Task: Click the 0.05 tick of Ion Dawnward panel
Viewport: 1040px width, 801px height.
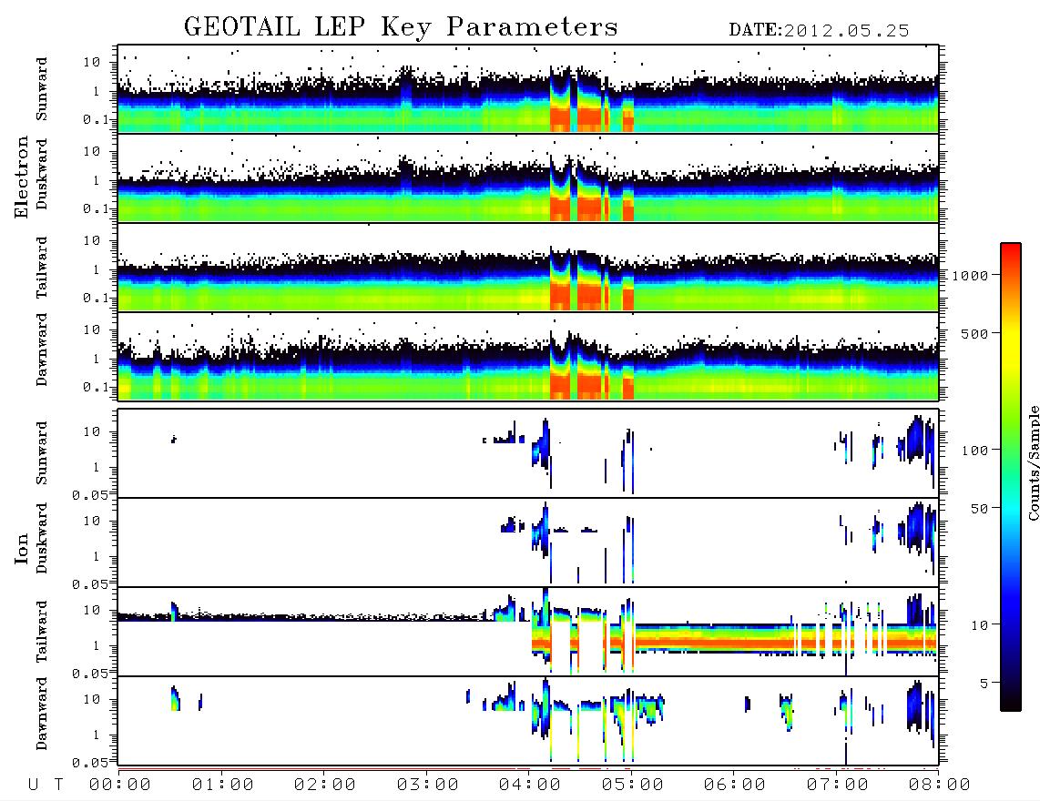Action: [89, 763]
